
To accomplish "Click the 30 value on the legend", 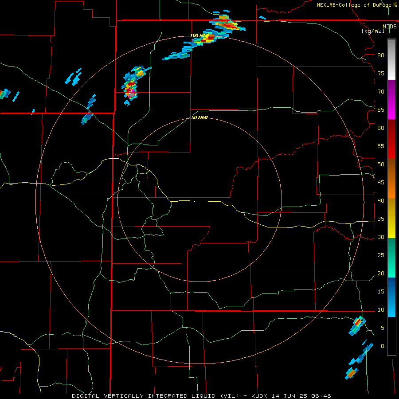I will pos(381,237).
